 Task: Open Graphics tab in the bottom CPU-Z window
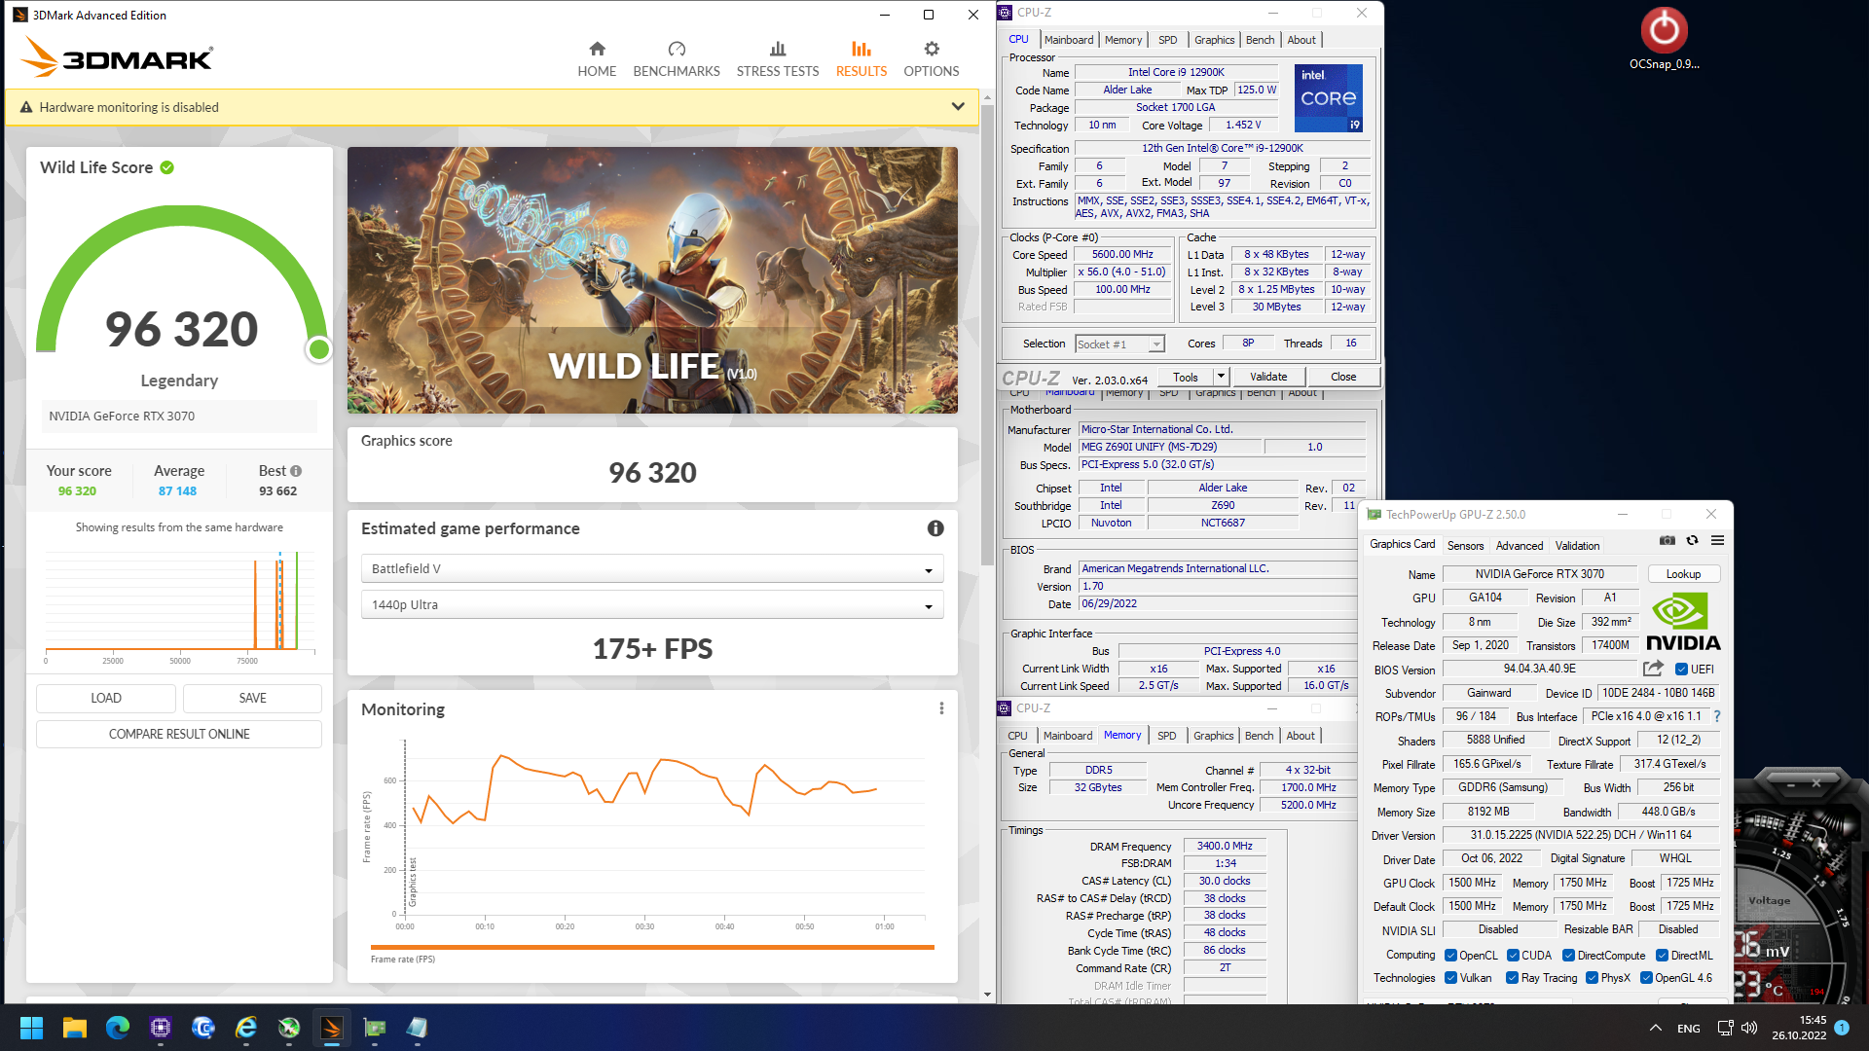pos(1213,736)
